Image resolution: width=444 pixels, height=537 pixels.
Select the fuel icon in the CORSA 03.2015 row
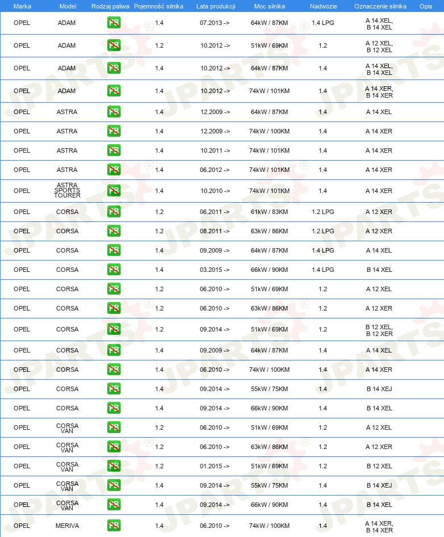coord(114,270)
